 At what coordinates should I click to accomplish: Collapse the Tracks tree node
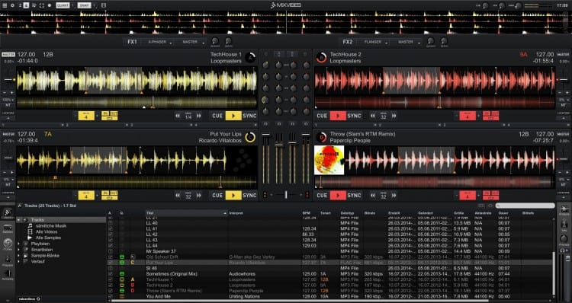(19, 220)
